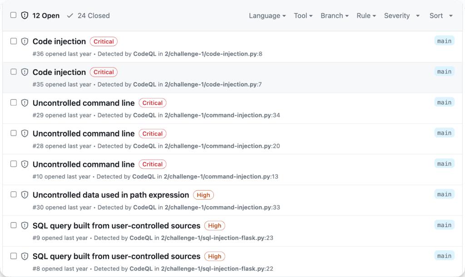Image resolution: width=465 pixels, height=277 pixels.
Task: Expand the Severity filter dropdown
Action: 402,15
